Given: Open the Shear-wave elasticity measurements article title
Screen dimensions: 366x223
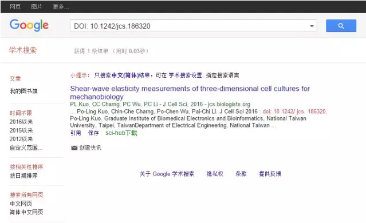Looking at the screenshot, I should [x=190, y=93].
